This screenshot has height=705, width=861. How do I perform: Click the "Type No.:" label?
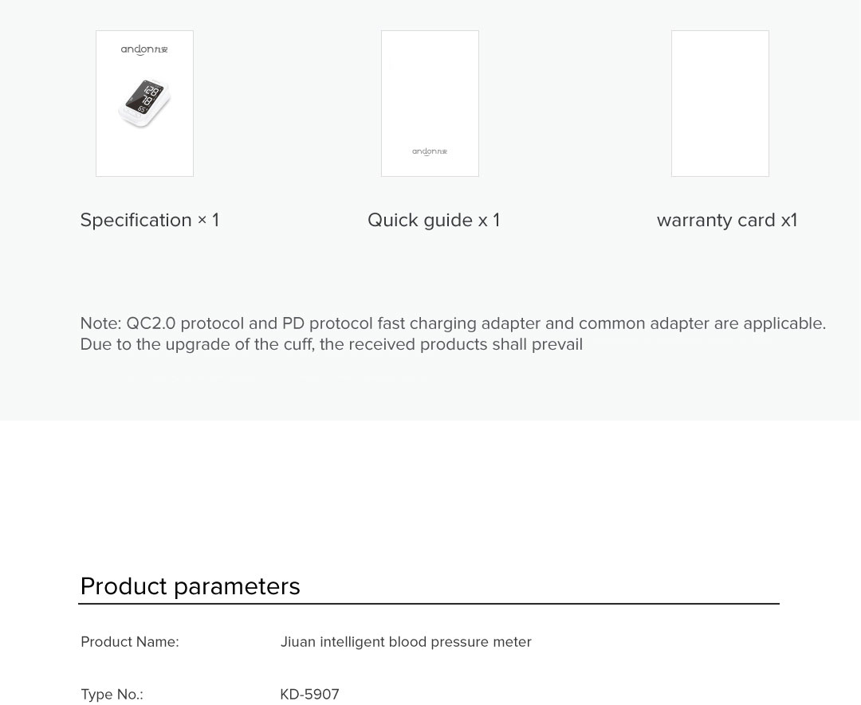[x=112, y=695]
